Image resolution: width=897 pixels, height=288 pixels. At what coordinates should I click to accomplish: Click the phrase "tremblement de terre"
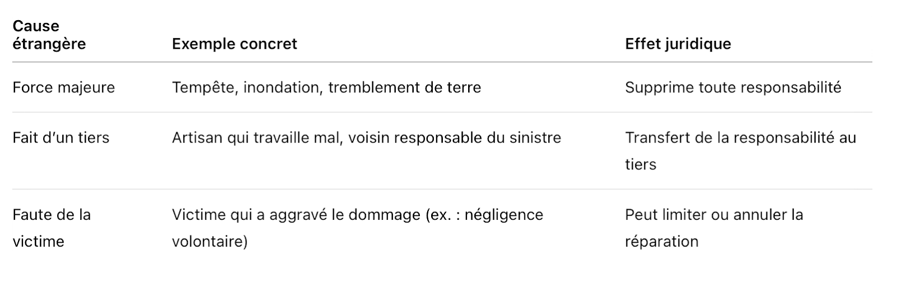404,88
